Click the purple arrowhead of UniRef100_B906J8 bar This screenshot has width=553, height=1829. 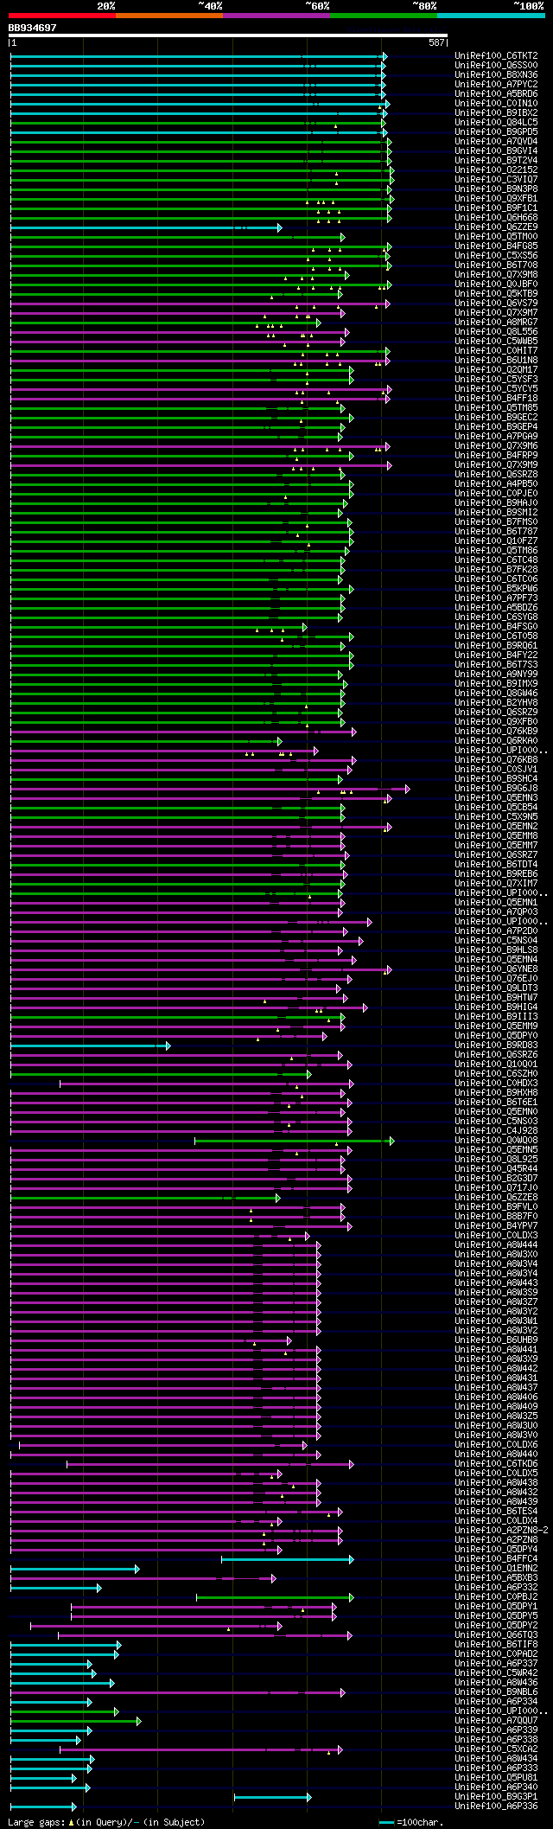[x=408, y=789]
